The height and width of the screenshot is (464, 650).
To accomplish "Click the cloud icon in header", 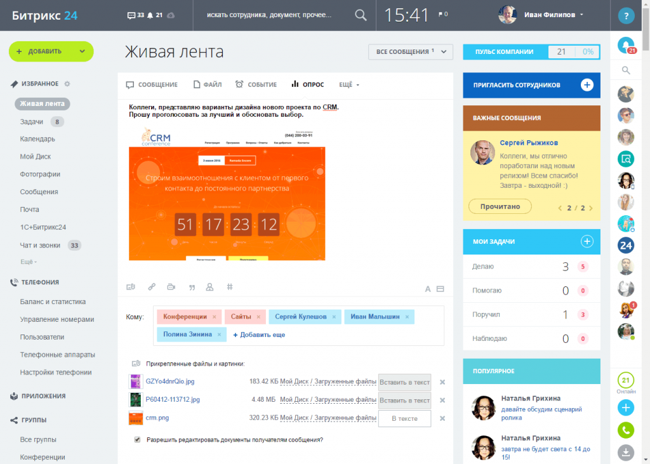I will 170,15.
